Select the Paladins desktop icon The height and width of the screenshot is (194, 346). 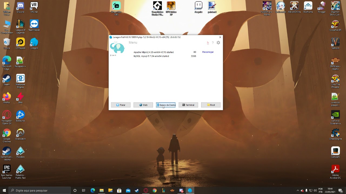click(x=21, y=153)
